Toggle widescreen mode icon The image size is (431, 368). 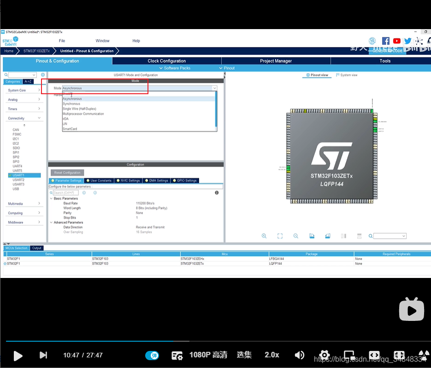tap(374, 355)
